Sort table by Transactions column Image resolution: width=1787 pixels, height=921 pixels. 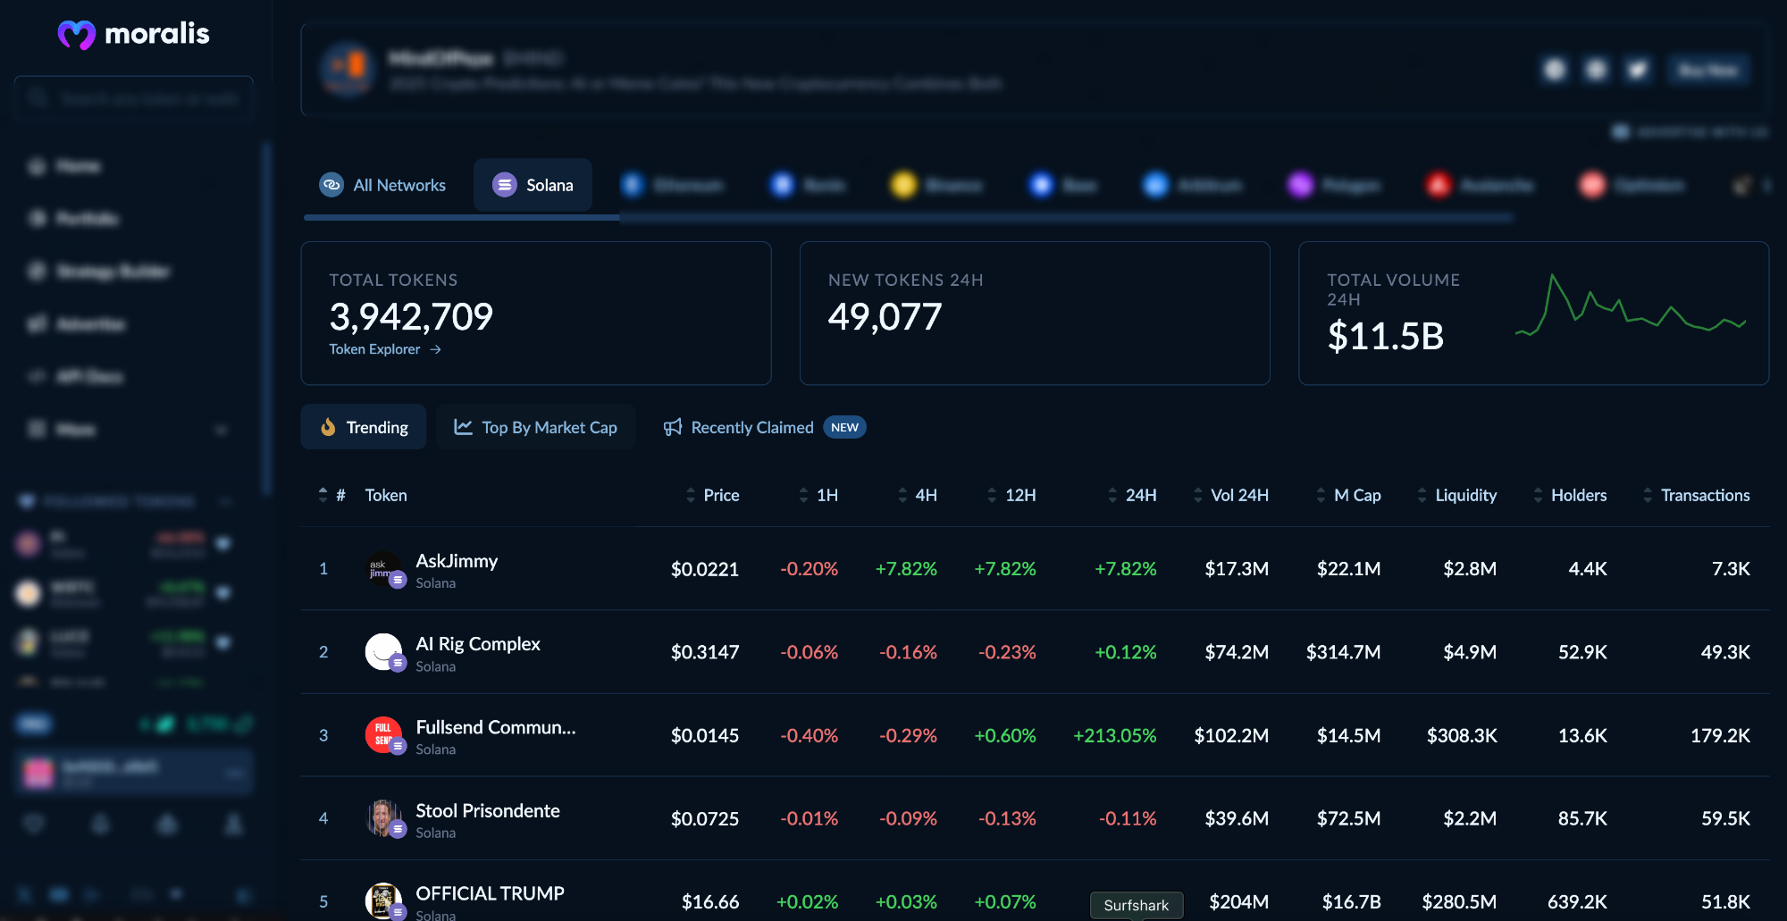click(1696, 495)
